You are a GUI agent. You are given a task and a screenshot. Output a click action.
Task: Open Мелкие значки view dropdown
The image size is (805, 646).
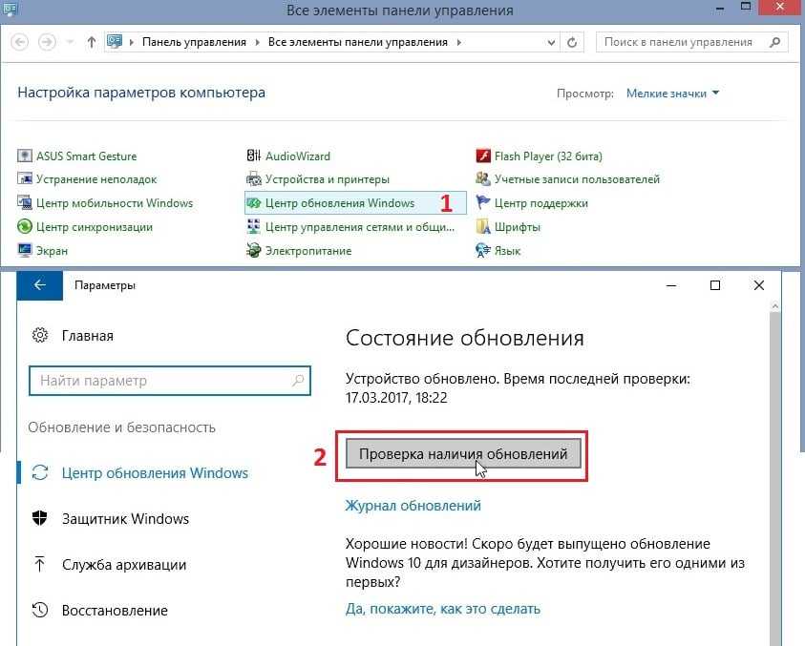672,94
